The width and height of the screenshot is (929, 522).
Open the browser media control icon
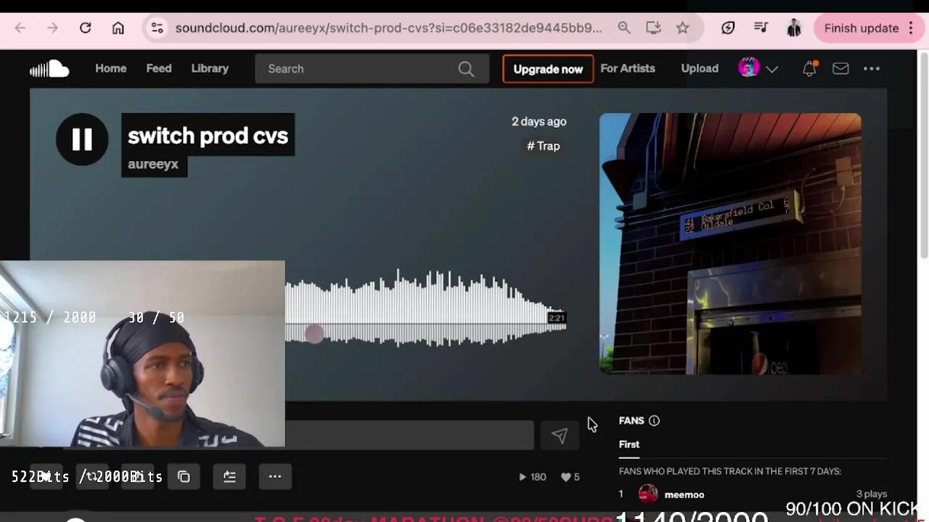pos(761,28)
